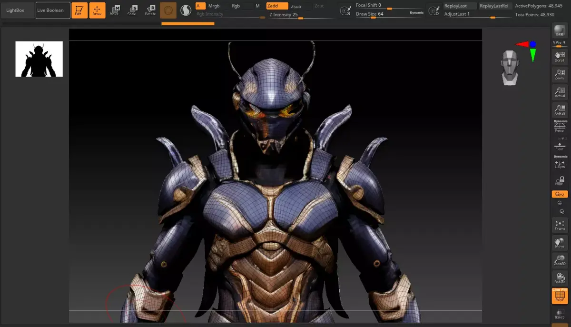The width and height of the screenshot is (571, 327).
Task: Select the Scale transform tool
Action: [x=132, y=10]
